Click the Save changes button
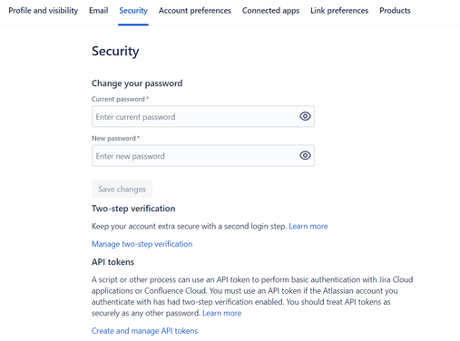460x341 pixels. click(x=122, y=189)
